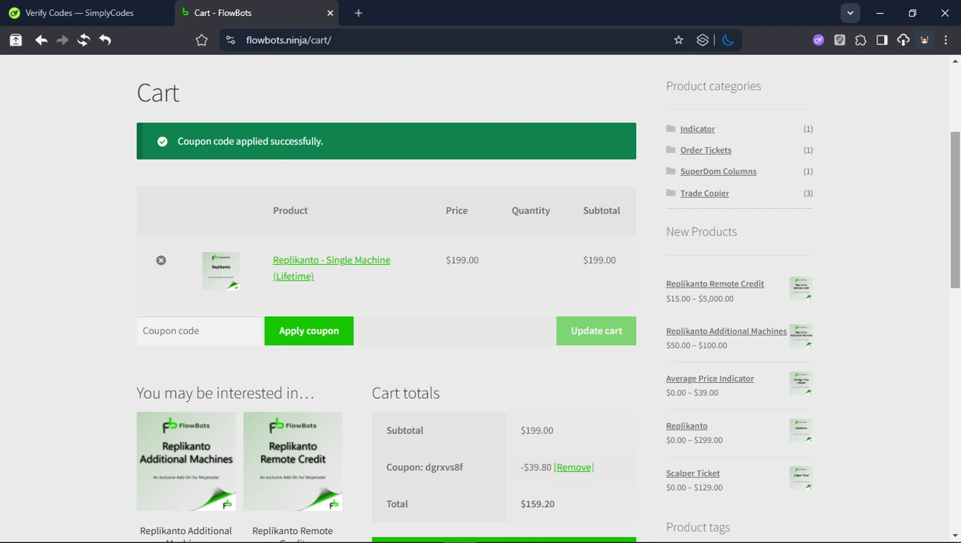Click the undo arrow toolbar icon
961x543 pixels.
(x=105, y=40)
